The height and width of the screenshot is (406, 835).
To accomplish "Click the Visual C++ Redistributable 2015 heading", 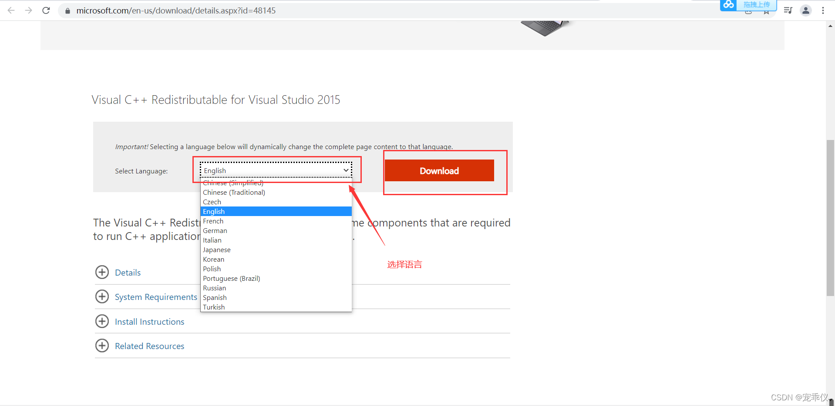I will [216, 100].
